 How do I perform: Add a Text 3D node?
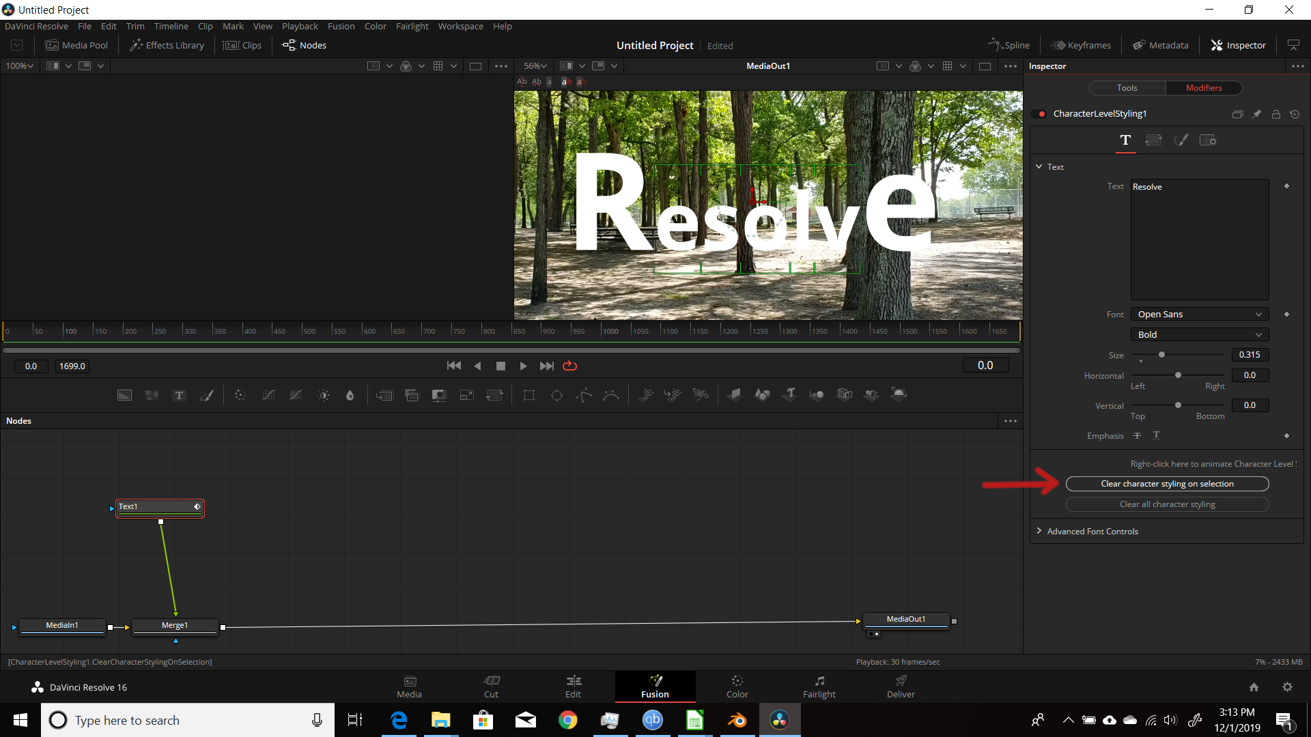[x=790, y=394]
